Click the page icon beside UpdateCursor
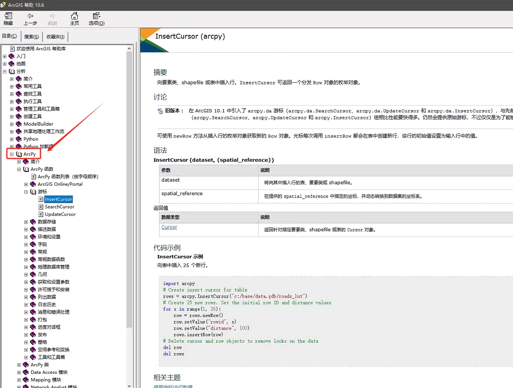Screen dimensions: 513x388 41,214
